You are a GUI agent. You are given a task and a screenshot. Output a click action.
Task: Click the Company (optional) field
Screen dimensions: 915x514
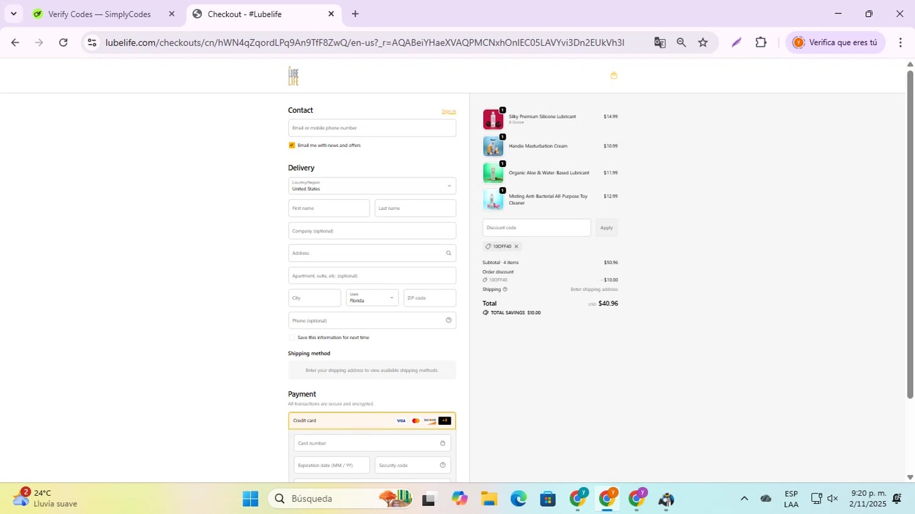[x=372, y=231]
